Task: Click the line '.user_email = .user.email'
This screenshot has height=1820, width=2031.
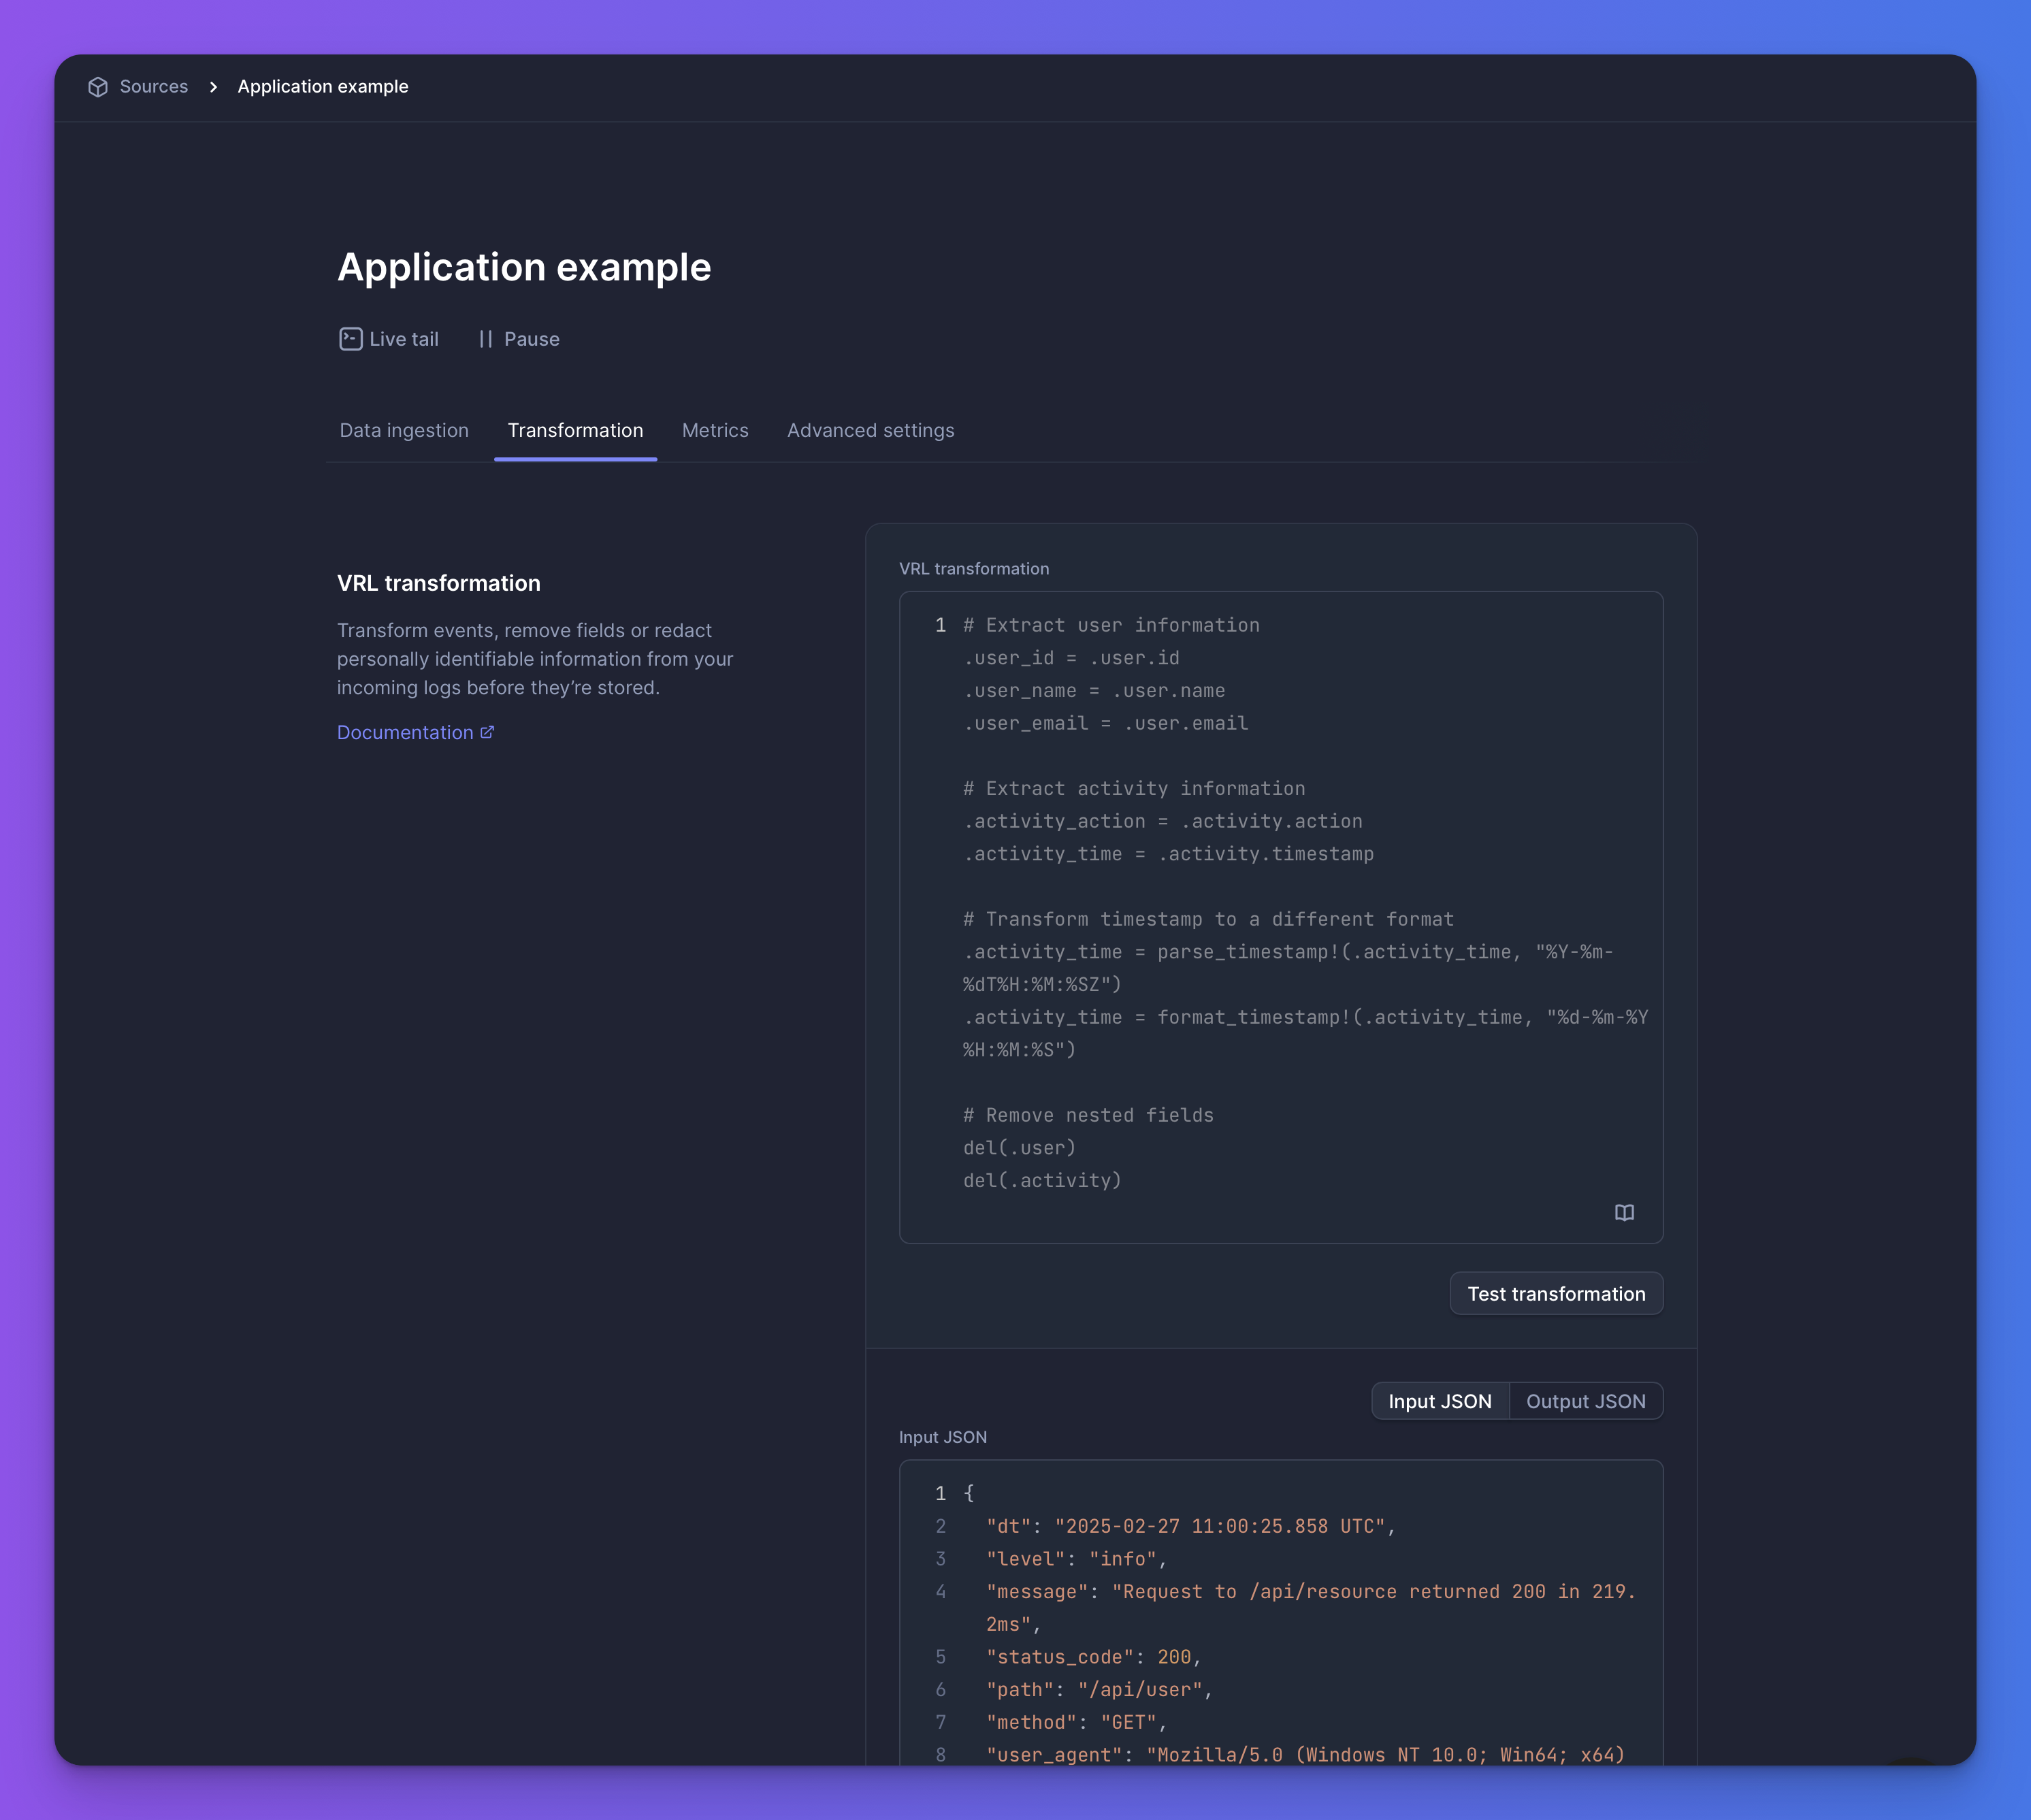Action: coord(1105,723)
